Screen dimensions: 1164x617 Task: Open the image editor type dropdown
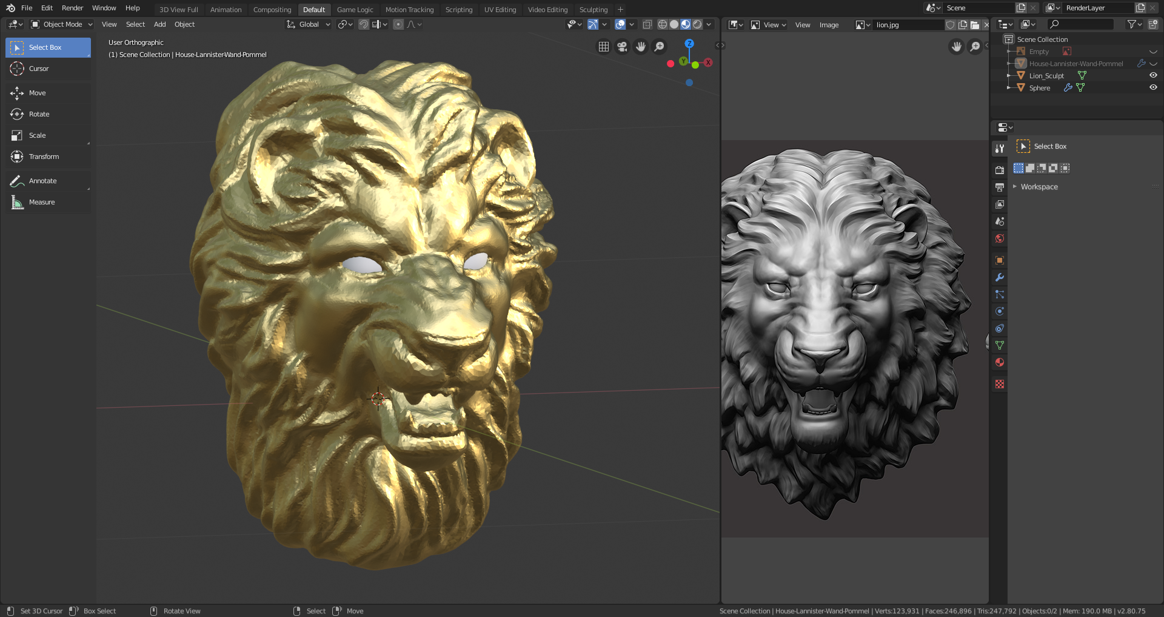click(736, 25)
